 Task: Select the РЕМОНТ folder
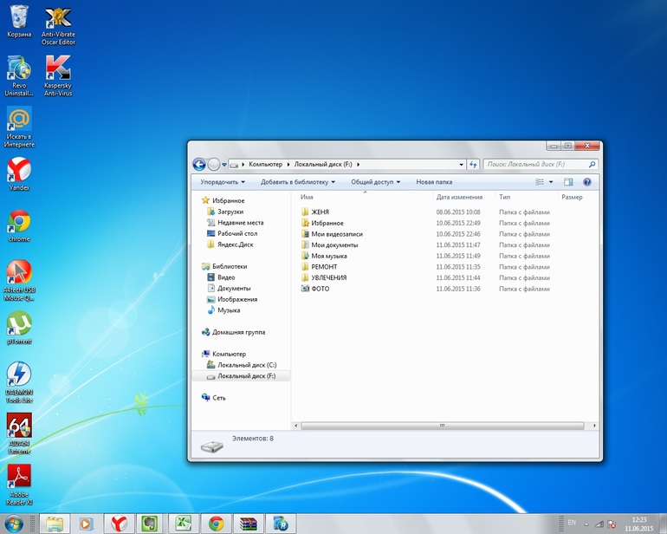tap(324, 267)
